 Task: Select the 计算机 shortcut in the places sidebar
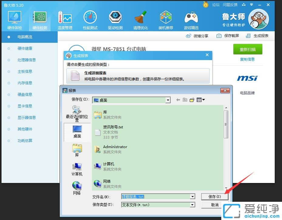pos(76,168)
